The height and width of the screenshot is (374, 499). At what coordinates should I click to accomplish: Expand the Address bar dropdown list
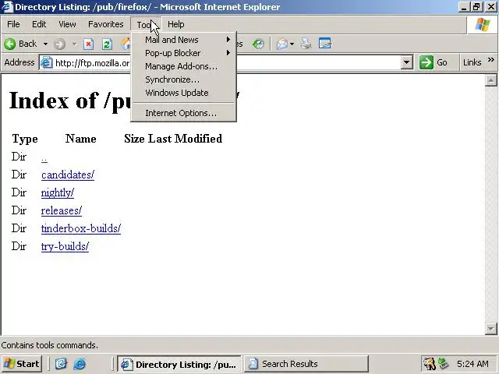[407, 62]
